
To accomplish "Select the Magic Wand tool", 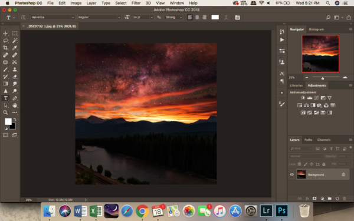I will coord(15,41).
